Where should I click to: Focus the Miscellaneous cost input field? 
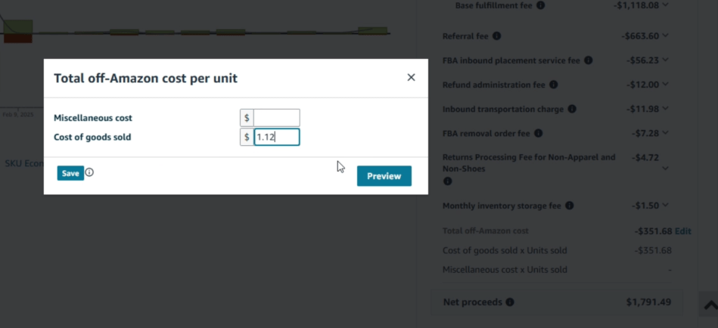click(x=277, y=118)
